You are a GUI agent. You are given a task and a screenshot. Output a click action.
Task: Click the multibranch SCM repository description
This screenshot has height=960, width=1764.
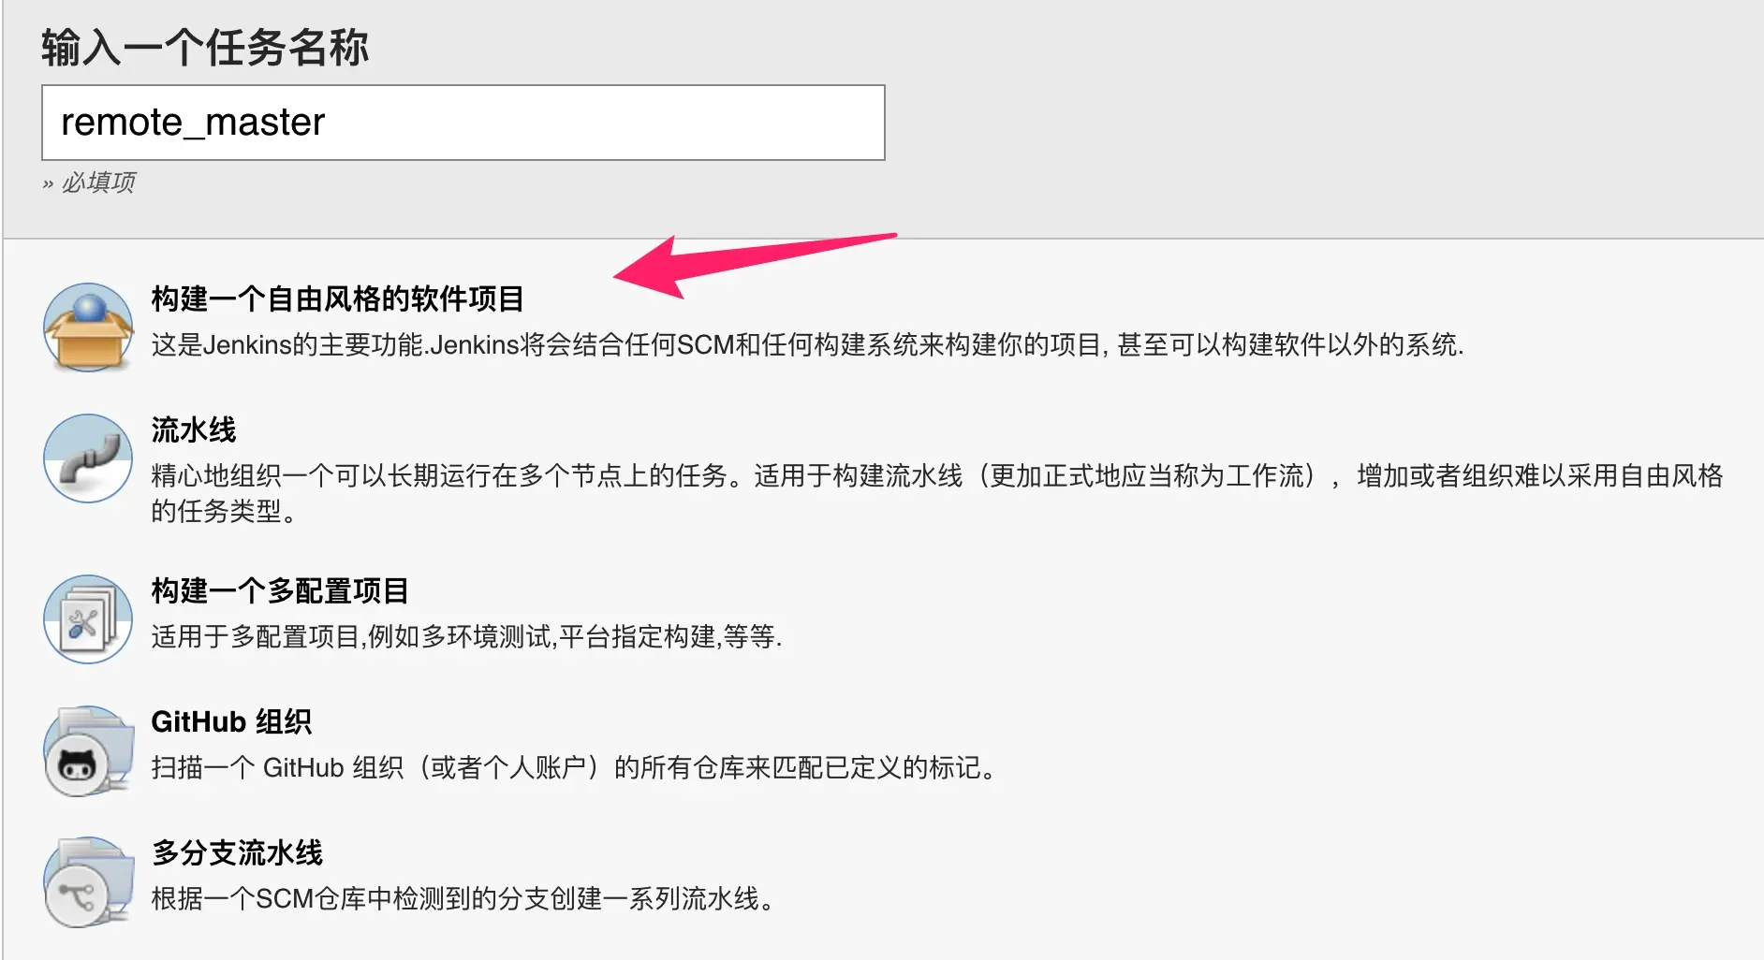click(465, 899)
